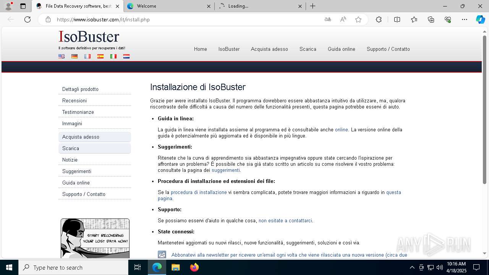Open Browser essentials heart icon
The image size is (489, 275).
point(448,19)
